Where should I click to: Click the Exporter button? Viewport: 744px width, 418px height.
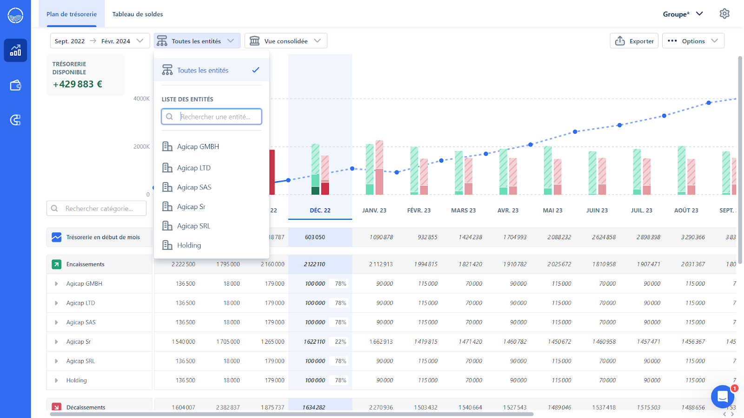[x=634, y=41]
